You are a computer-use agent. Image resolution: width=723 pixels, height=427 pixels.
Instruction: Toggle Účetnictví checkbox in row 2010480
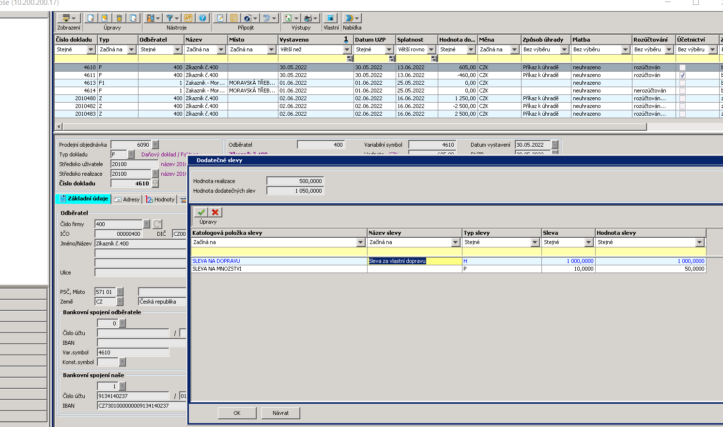click(682, 99)
